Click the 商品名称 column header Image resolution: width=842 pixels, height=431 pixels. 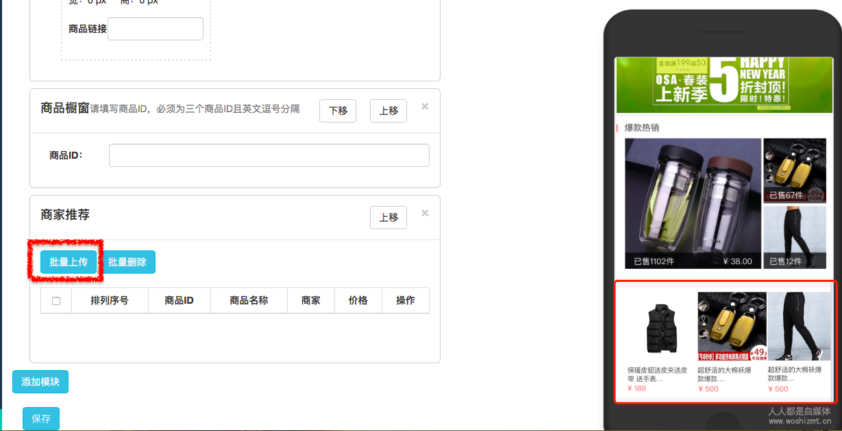coord(249,300)
